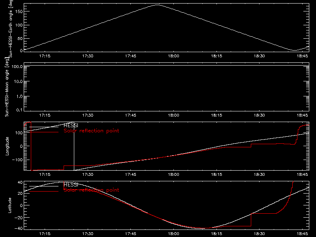Click the 0.1 tick on Moon angle axis
The image size is (316, 237).
(x=19, y=110)
